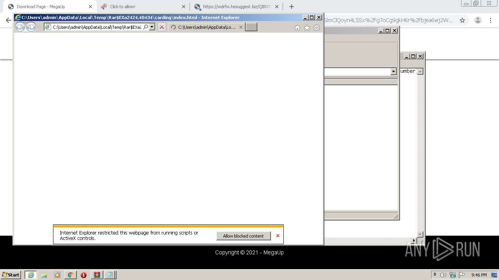Click WinRAR taskbar icon
Image resolution: width=499 pixels, height=280 pixels.
point(97,275)
